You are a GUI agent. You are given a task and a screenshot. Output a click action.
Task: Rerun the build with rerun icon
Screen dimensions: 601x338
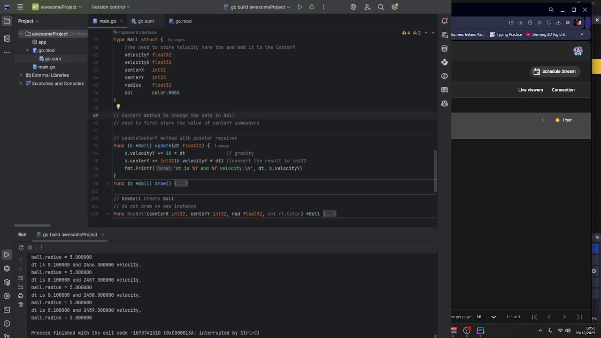tap(21, 247)
